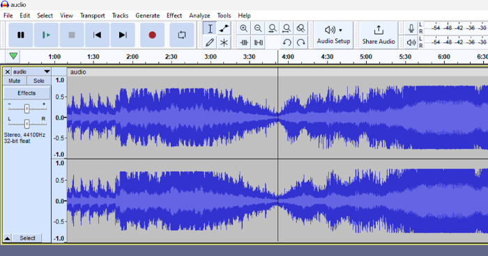
Task: Click the playback level meter scale
Action: coord(456,42)
